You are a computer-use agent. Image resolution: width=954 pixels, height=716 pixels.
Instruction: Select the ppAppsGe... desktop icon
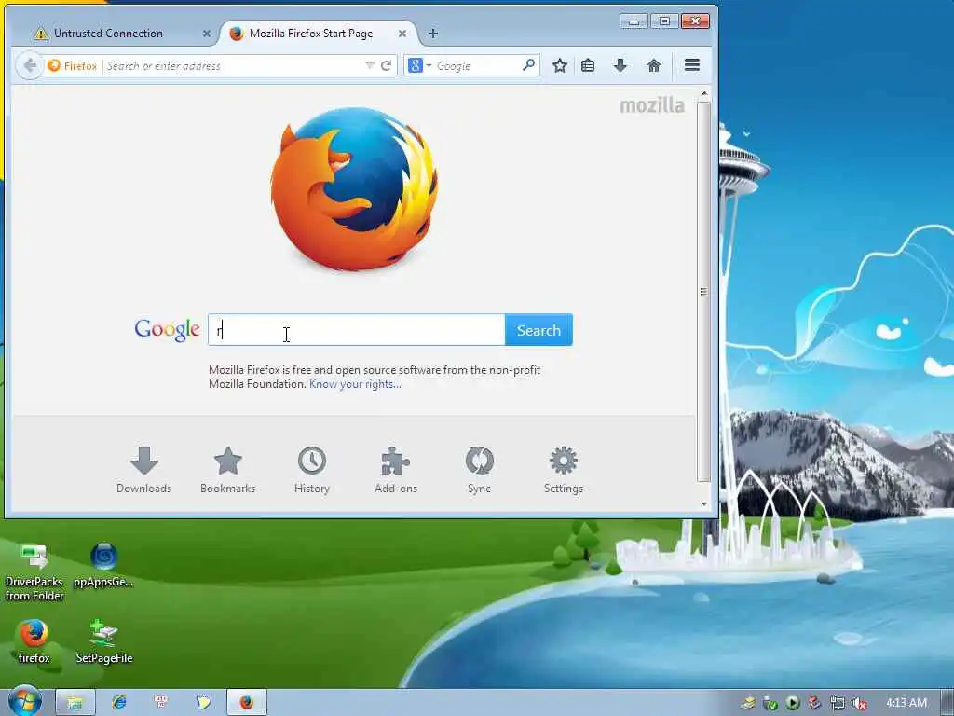click(x=103, y=566)
